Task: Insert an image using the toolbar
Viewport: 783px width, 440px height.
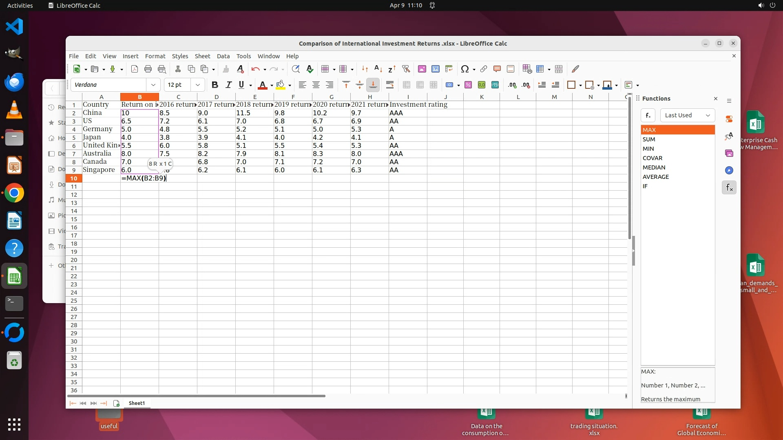Action: tap(422, 69)
